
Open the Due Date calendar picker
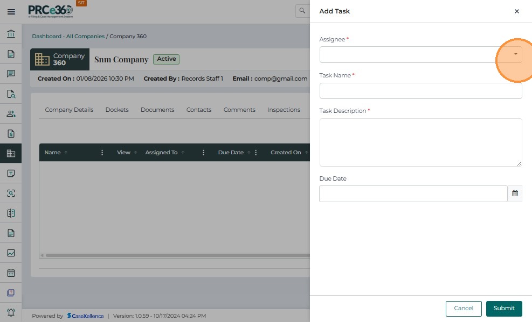(x=515, y=194)
